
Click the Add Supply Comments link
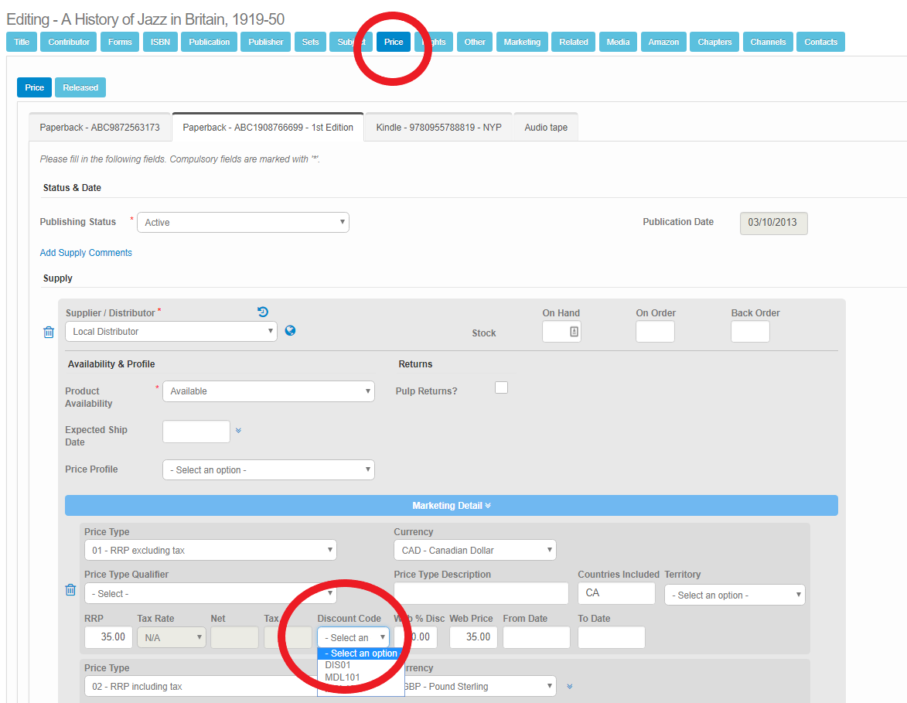(x=86, y=253)
